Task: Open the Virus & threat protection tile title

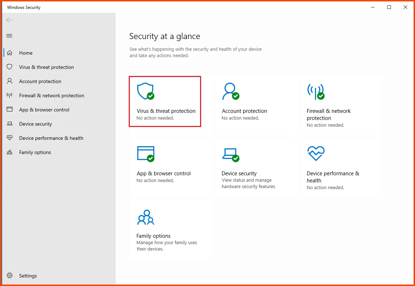Action: [x=166, y=111]
